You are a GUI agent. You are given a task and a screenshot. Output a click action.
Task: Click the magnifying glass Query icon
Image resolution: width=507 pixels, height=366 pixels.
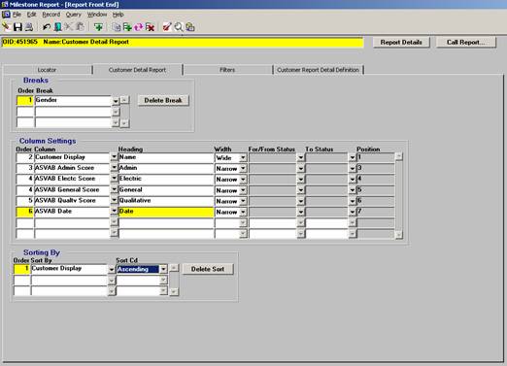(179, 27)
